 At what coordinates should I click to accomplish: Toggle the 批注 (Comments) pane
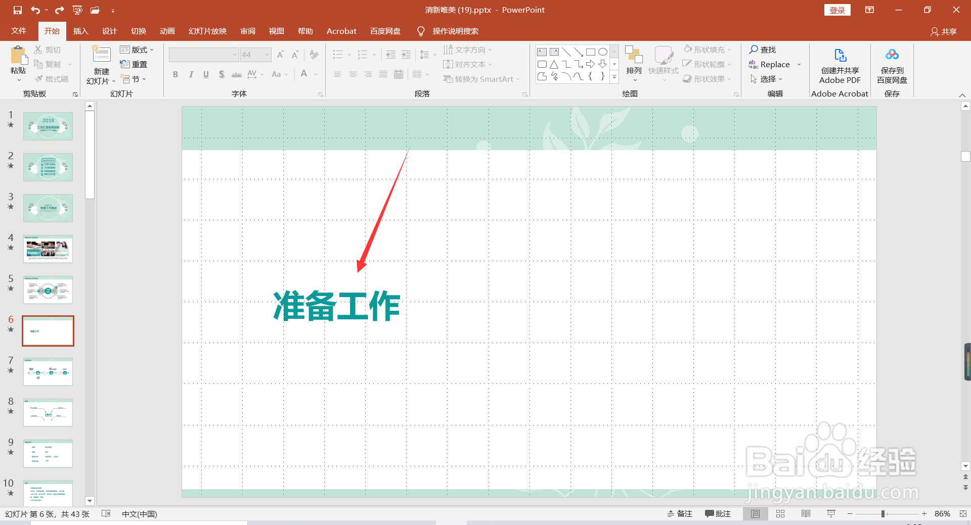(x=718, y=513)
